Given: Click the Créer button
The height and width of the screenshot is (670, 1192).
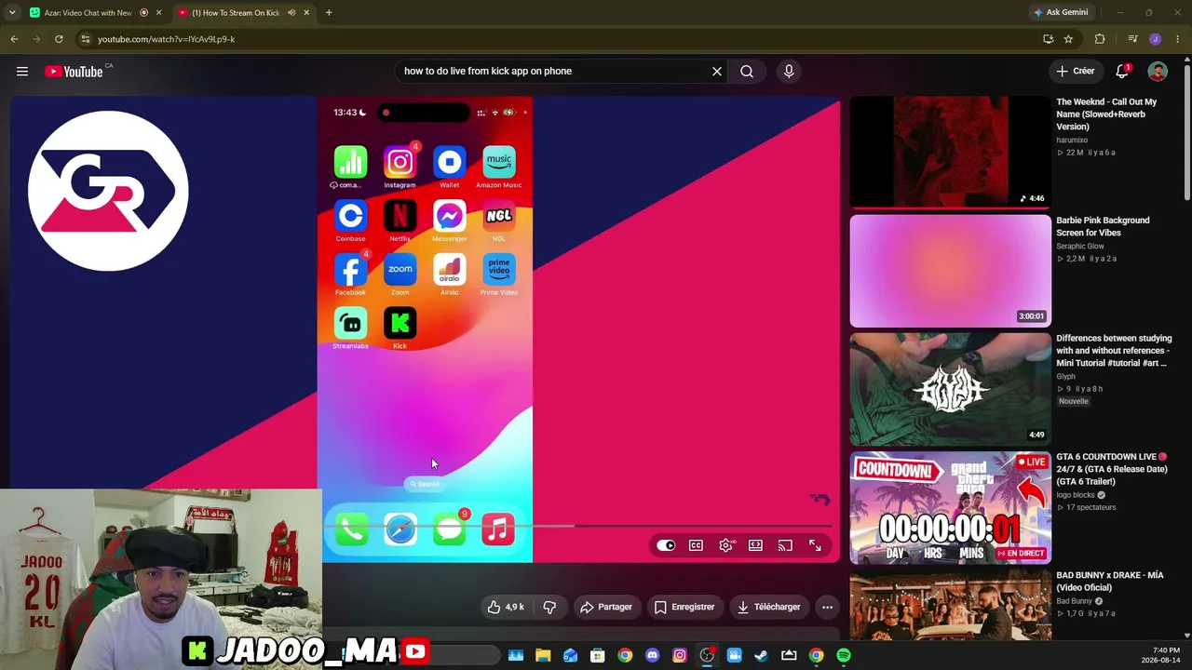Looking at the screenshot, I should coord(1076,72).
